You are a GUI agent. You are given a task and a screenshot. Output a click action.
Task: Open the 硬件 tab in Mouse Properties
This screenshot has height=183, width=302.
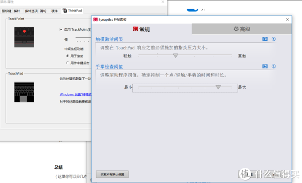tap(54, 11)
